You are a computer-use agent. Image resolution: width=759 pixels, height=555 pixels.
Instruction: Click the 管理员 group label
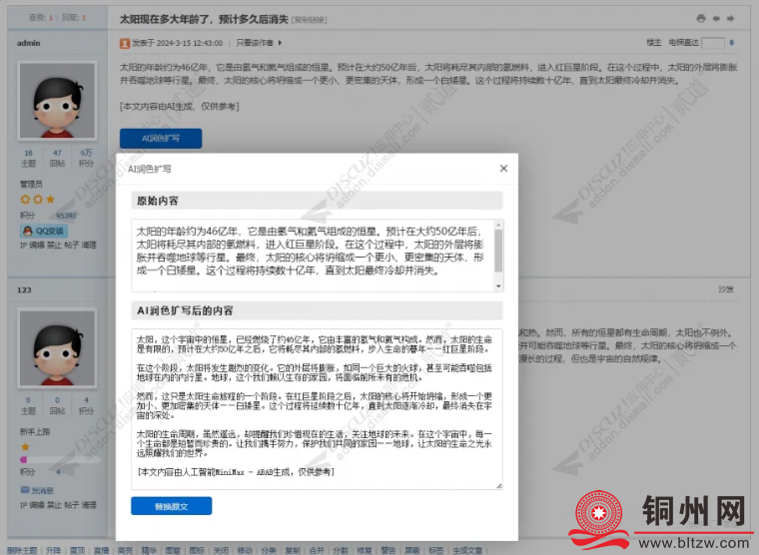pyautogui.click(x=31, y=184)
